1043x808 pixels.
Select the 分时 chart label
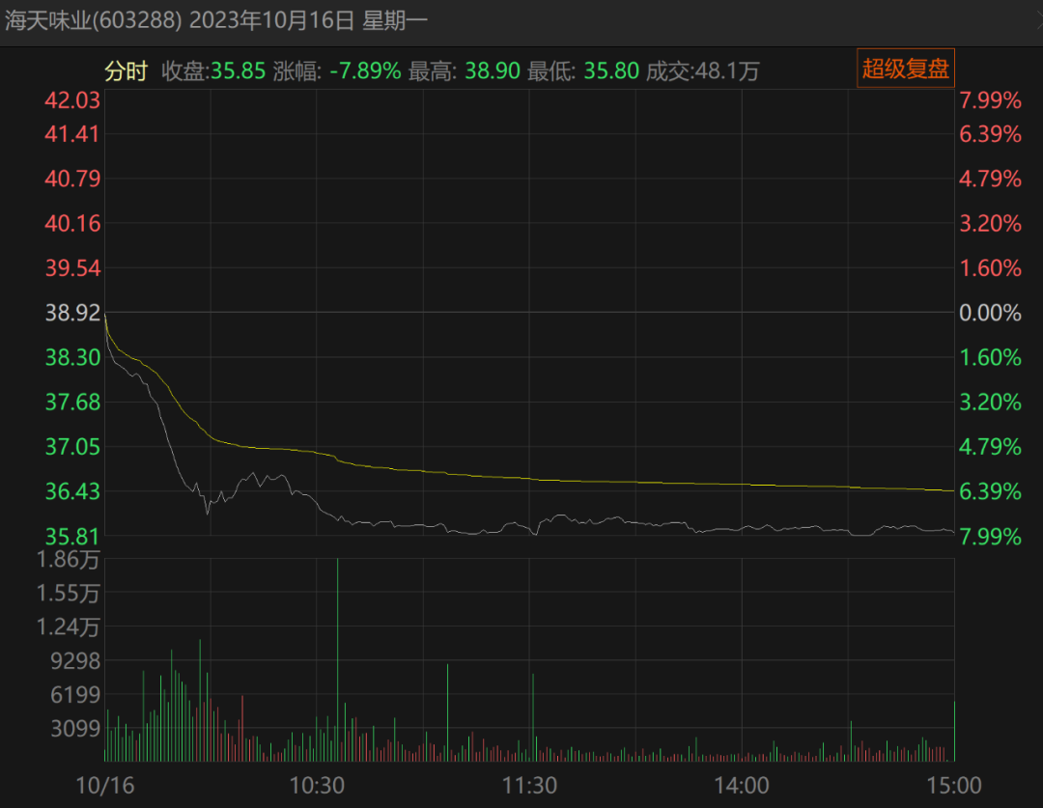pos(125,71)
